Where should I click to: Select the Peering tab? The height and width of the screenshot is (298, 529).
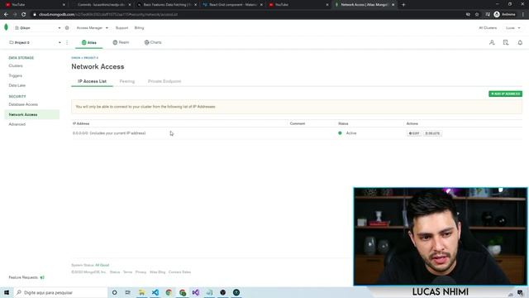point(126,81)
